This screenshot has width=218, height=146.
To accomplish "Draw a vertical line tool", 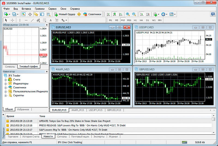I will tap(20, 20).
